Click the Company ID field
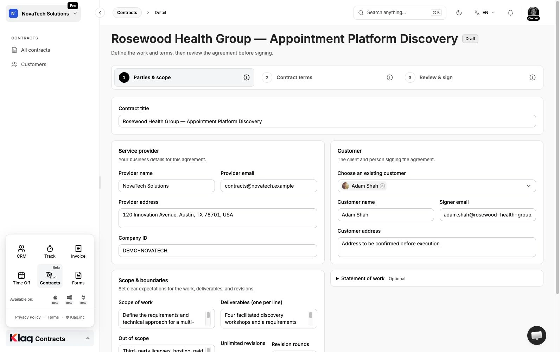Screen dimensions: 560x352 218,251
